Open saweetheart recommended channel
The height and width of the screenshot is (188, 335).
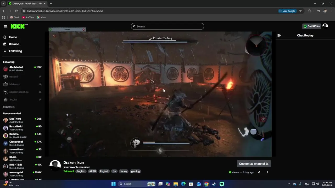pyautogui.click(x=22, y=151)
